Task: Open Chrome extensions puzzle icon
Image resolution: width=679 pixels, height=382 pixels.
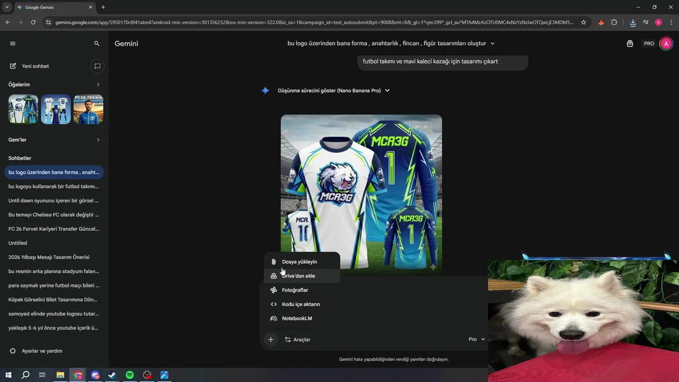Action: click(614, 22)
